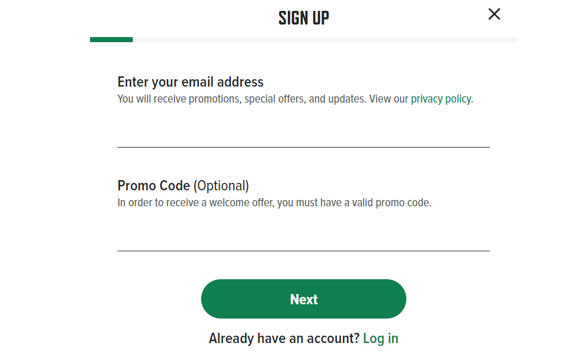This screenshot has width=579, height=363.
Task: Click the SIGN UP title
Action: (303, 17)
